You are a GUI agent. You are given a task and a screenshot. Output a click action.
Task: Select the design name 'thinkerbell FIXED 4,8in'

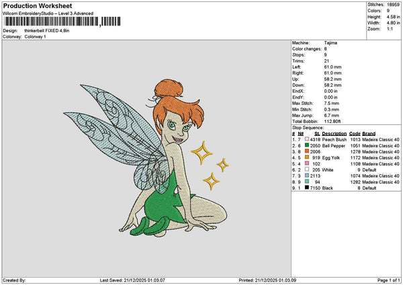[x=47, y=31]
